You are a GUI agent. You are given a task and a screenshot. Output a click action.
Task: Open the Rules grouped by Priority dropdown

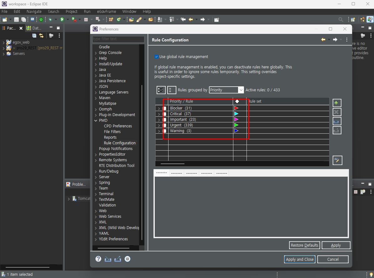point(226,90)
